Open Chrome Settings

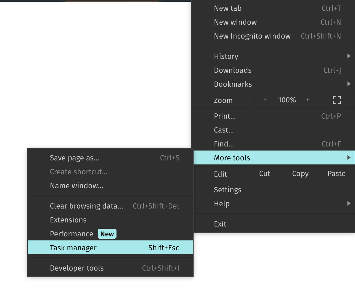click(227, 189)
